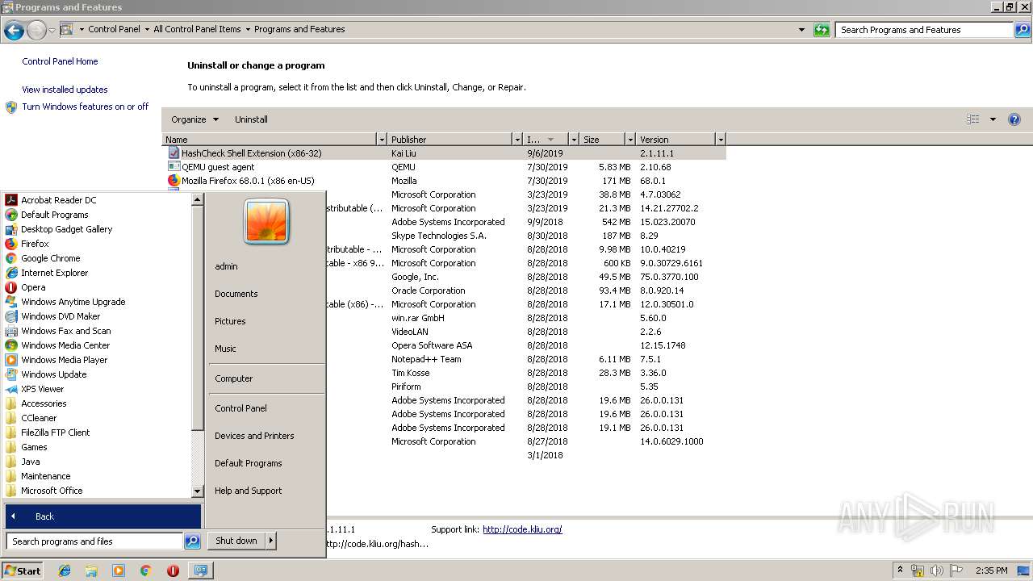Launch Windows DVD Maker
Image resolution: width=1033 pixels, height=581 pixels.
(61, 316)
